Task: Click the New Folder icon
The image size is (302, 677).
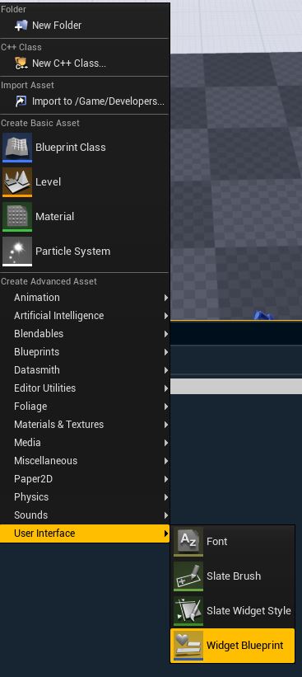Action: tap(21, 26)
